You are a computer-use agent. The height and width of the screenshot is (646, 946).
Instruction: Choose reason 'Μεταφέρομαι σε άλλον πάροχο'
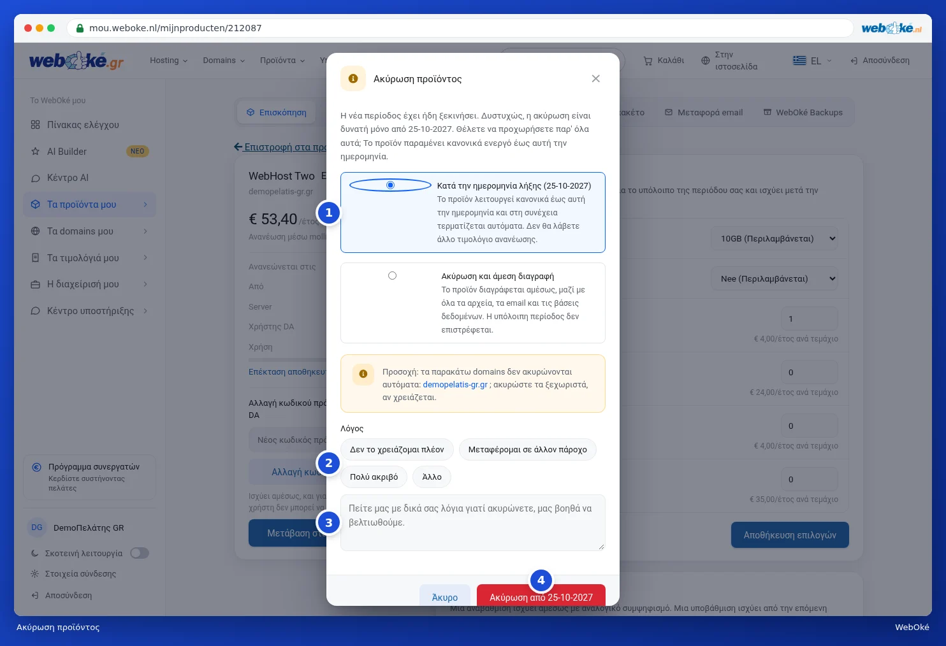[528, 450]
